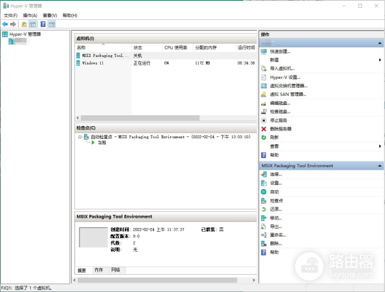The height and width of the screenshot is (292, 385).
Task: Sort by the 名称 column header
Action: [x=103, y=48]
